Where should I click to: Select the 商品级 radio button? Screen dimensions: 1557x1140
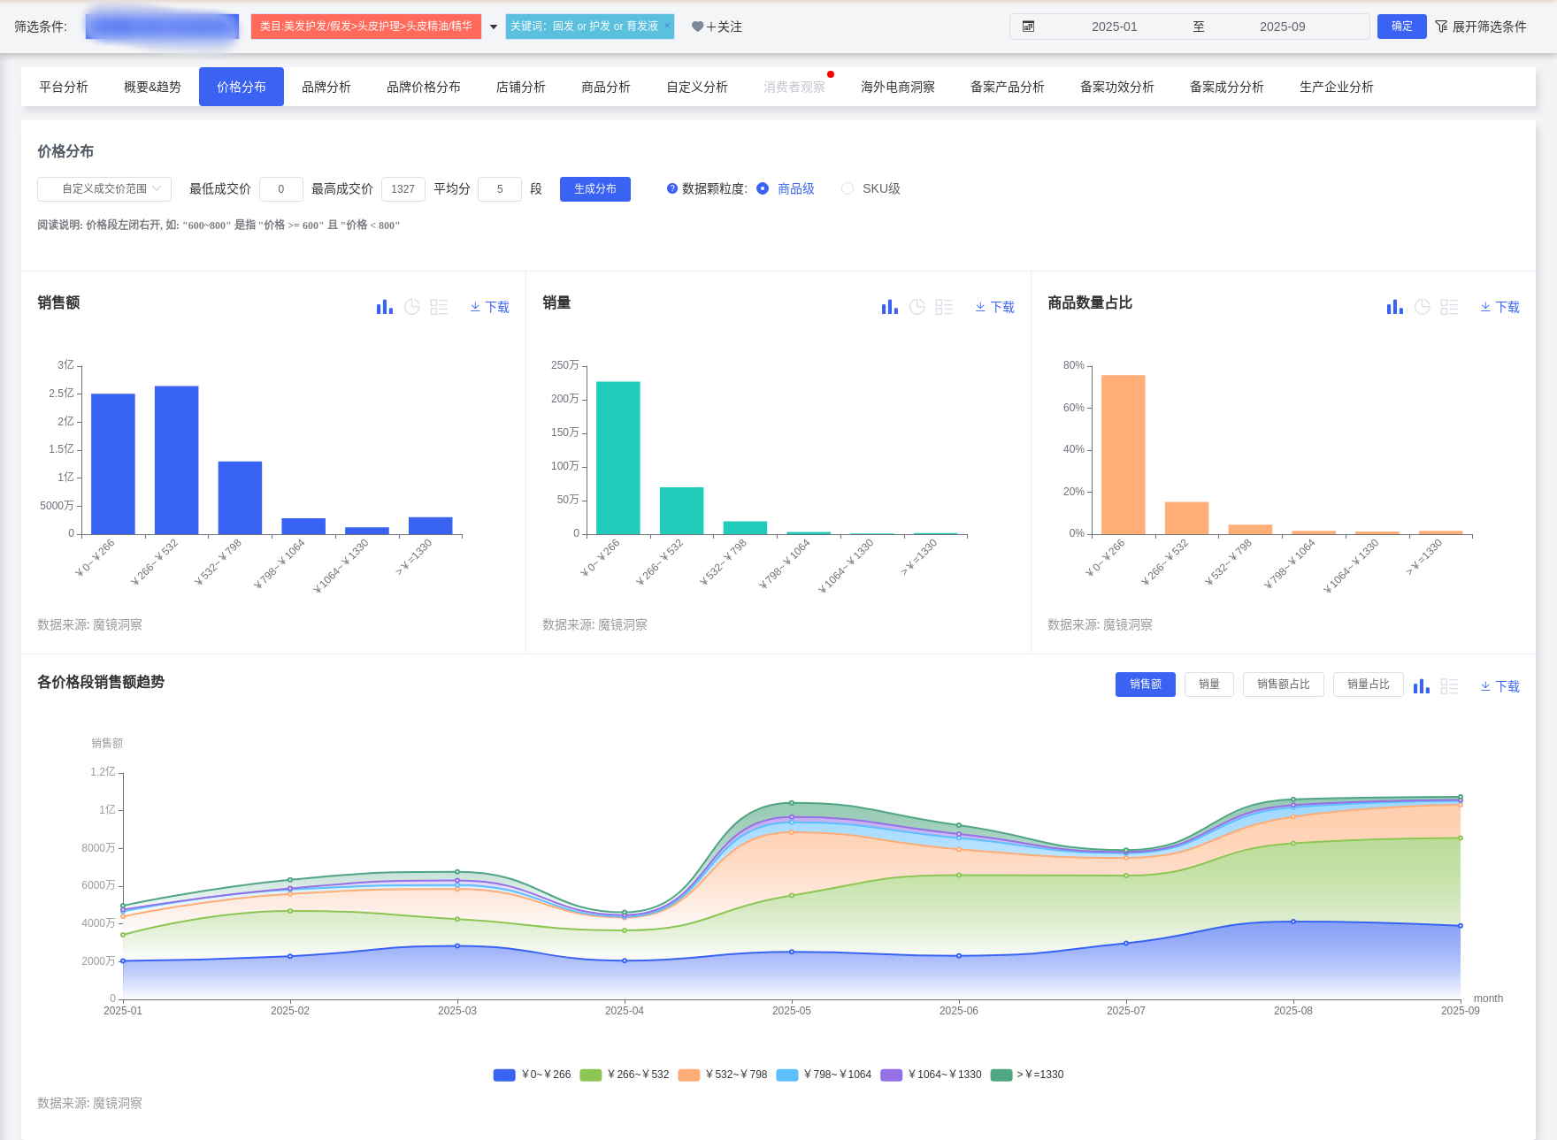tap(763, 188)
